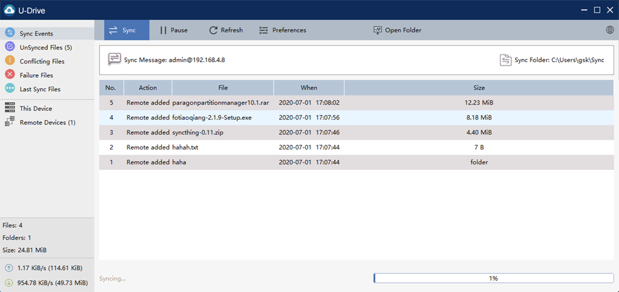Sort by the File column header
The height and width of the screenshot is (292, 619).
(223, 87)
